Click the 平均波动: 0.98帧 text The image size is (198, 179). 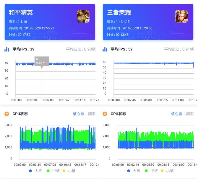[81, 49]
